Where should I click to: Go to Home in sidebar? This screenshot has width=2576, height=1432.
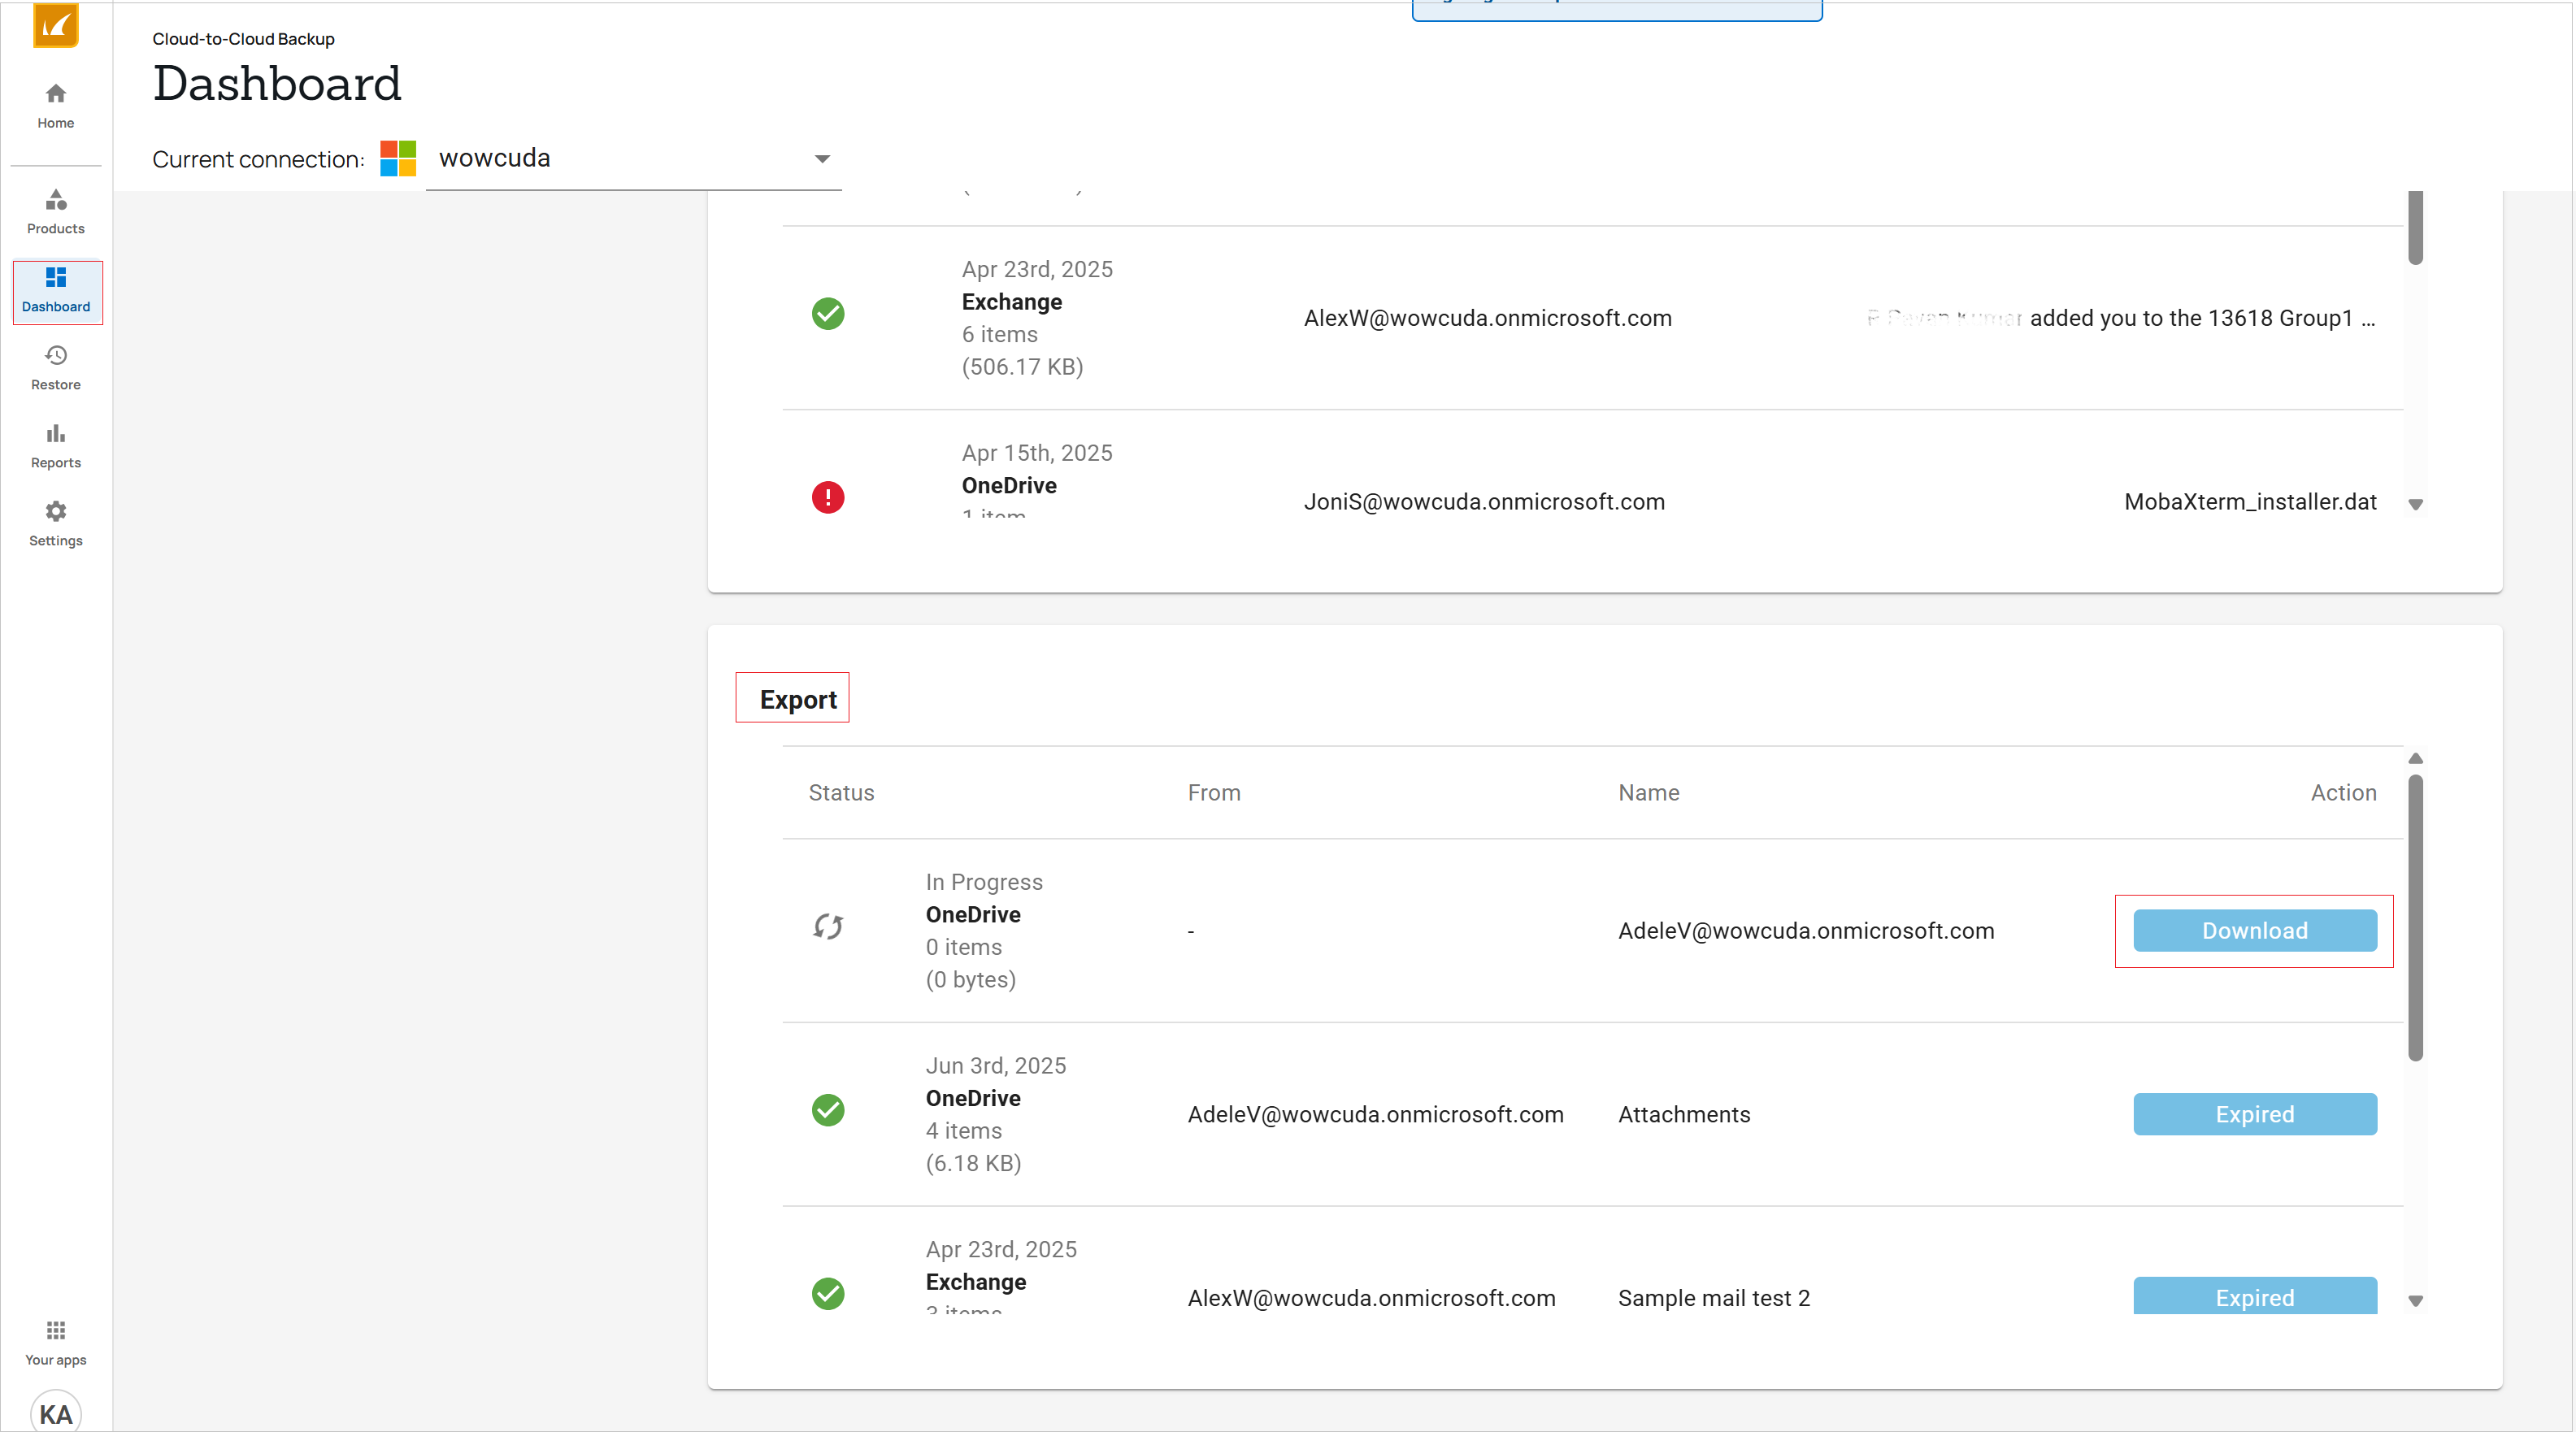tap(56, 106)
